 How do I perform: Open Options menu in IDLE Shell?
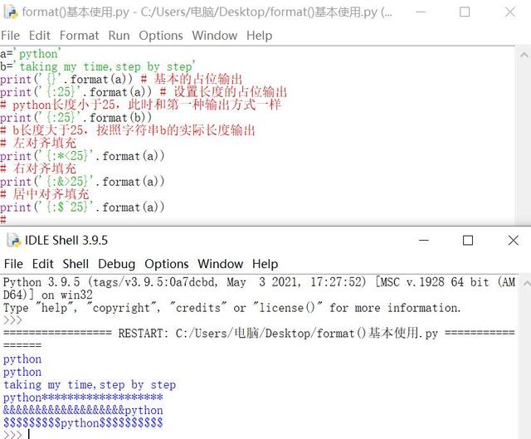click(166, 264)
